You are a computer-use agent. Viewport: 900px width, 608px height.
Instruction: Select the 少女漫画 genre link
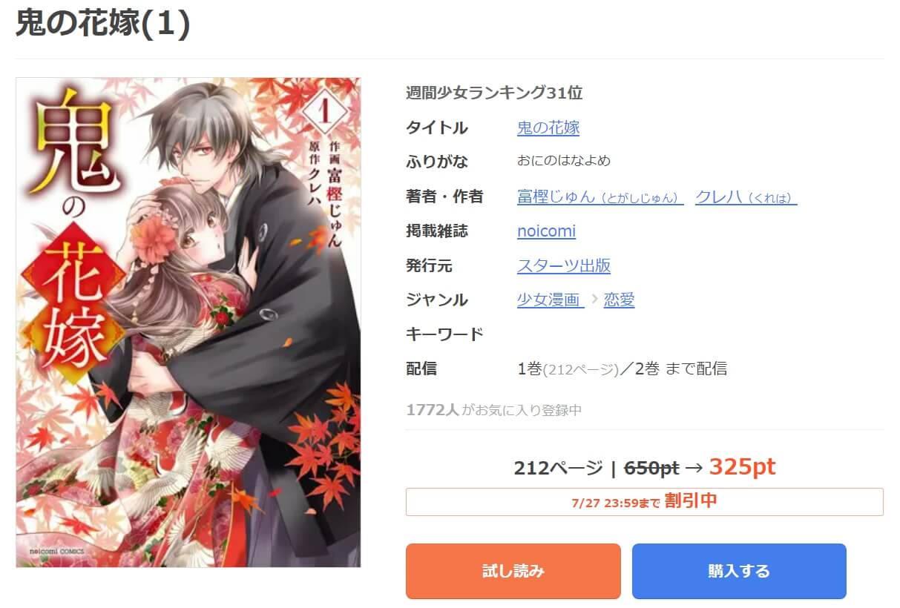tap(550, 300)
